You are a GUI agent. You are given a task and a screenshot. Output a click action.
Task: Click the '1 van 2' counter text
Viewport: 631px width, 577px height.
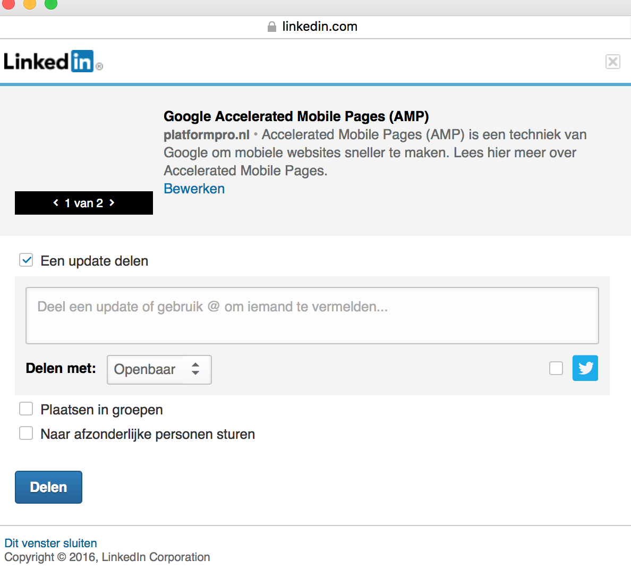coord(84,203)
